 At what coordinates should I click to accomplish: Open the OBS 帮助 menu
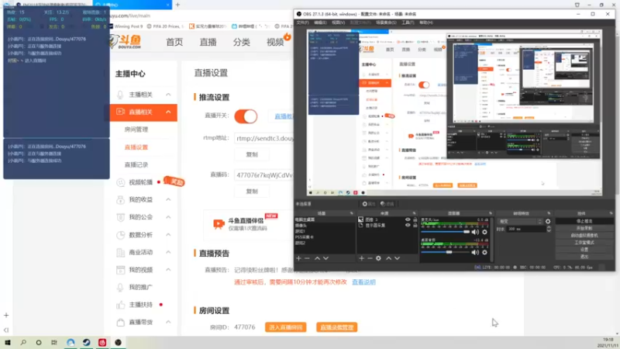click(425, 22)
